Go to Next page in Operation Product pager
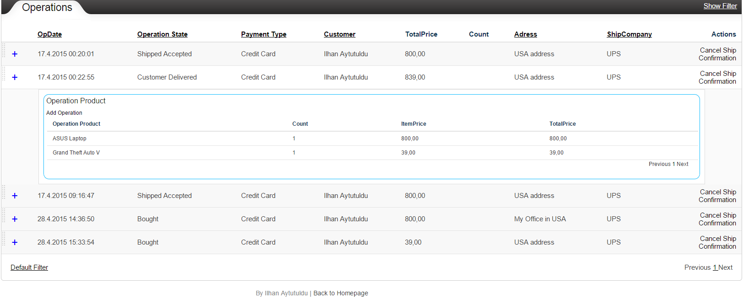Screen dimensions: 743x299 click(x=683, y=164)
